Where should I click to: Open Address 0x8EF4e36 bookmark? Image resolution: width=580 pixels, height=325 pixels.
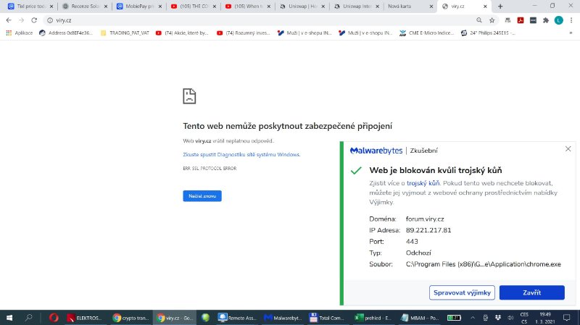click(65, 33)
